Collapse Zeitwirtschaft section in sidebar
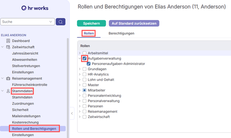 tap(2, 47)
